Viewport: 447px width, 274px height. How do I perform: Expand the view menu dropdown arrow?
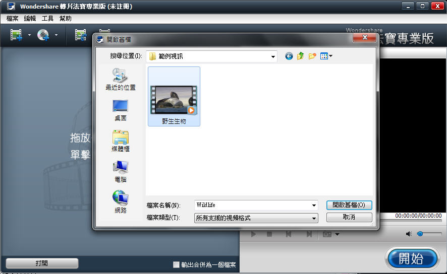(x=331, y=56)
